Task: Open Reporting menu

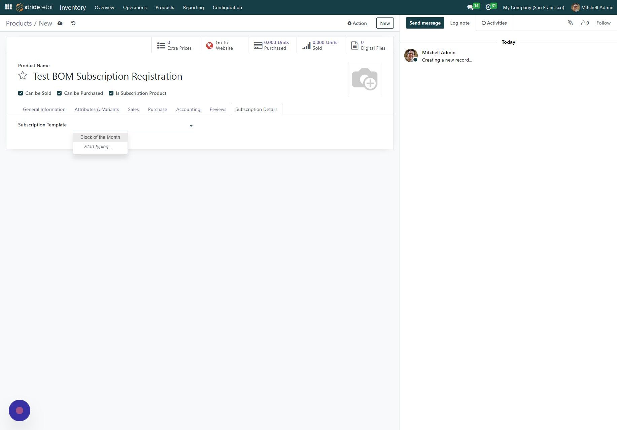Action: [x=193, y=7]
